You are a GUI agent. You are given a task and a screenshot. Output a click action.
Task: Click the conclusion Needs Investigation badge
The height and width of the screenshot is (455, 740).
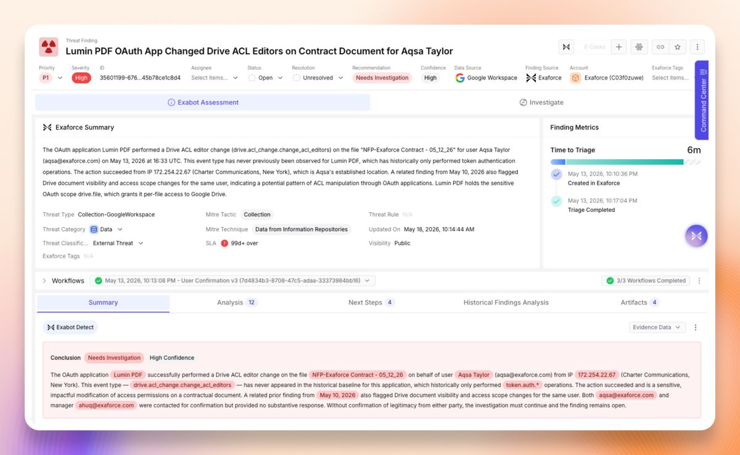pos(114,358)
